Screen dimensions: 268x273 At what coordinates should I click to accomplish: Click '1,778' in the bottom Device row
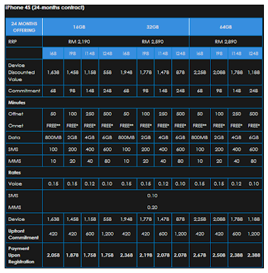point(146,219)
